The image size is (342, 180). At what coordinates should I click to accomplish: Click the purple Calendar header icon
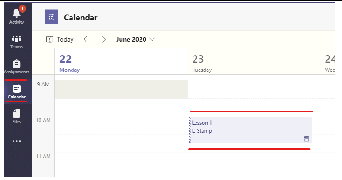[x=51, y=17]
